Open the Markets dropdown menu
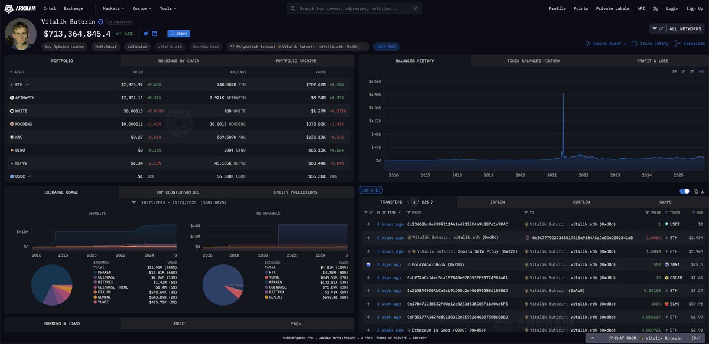 click(112, 9)
